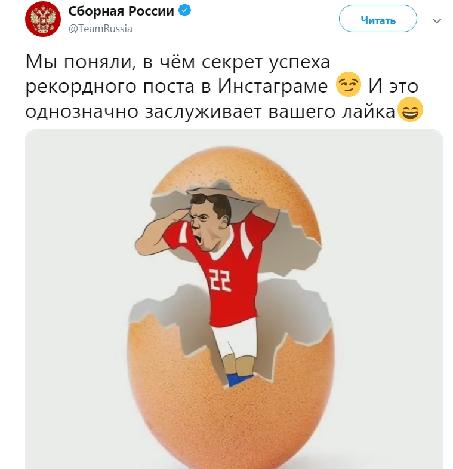Click the tweet line starting with Мы поняли

178,62
